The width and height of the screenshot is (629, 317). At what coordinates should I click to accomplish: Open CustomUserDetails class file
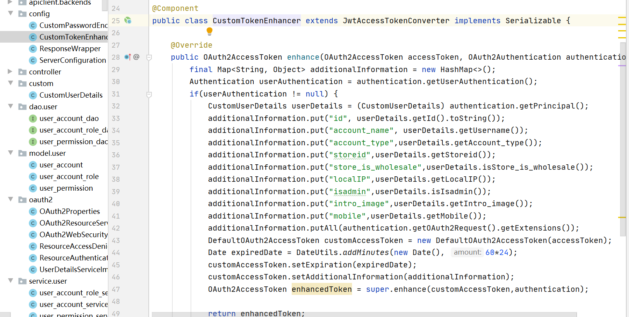click(71, 95)
